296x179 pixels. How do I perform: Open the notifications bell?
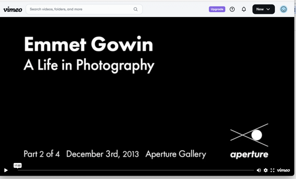coord(244,9)
